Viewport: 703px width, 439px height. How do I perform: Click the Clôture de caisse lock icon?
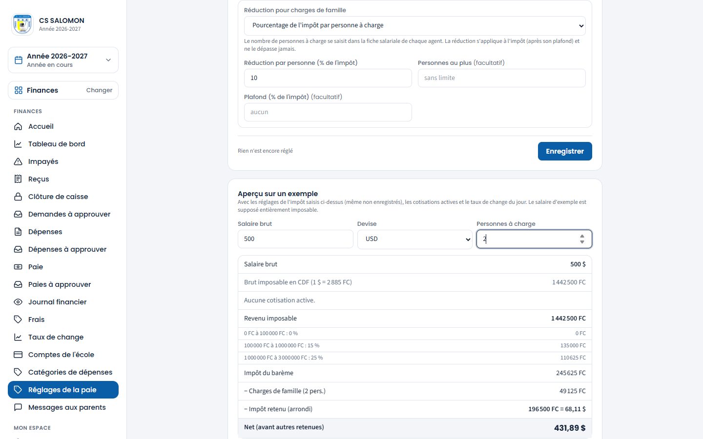[18, 197]
